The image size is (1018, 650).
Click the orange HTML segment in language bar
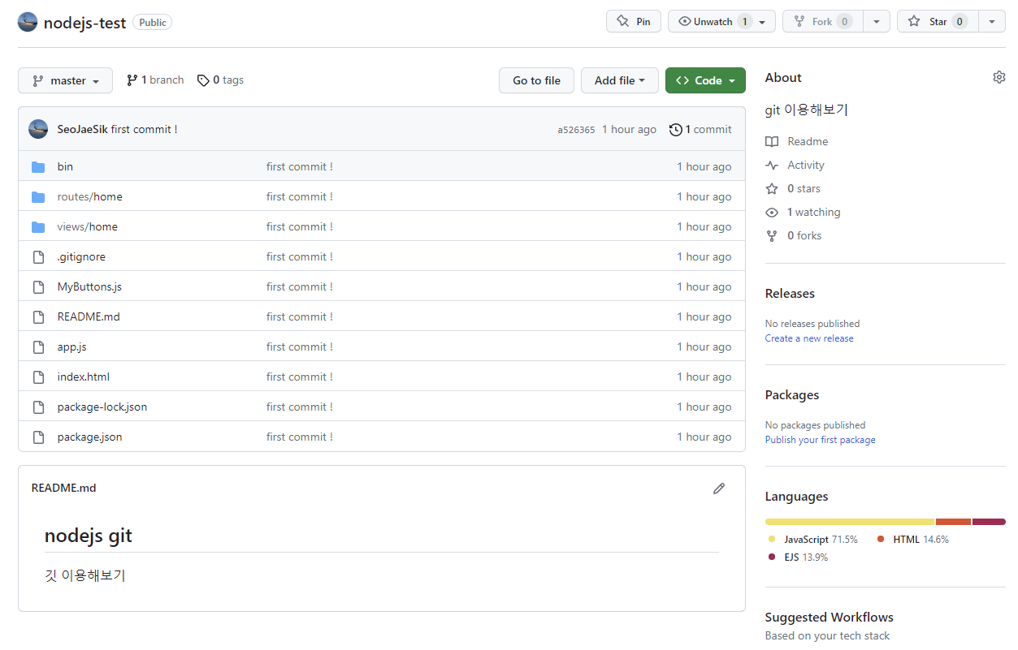(x=953, y=522)
